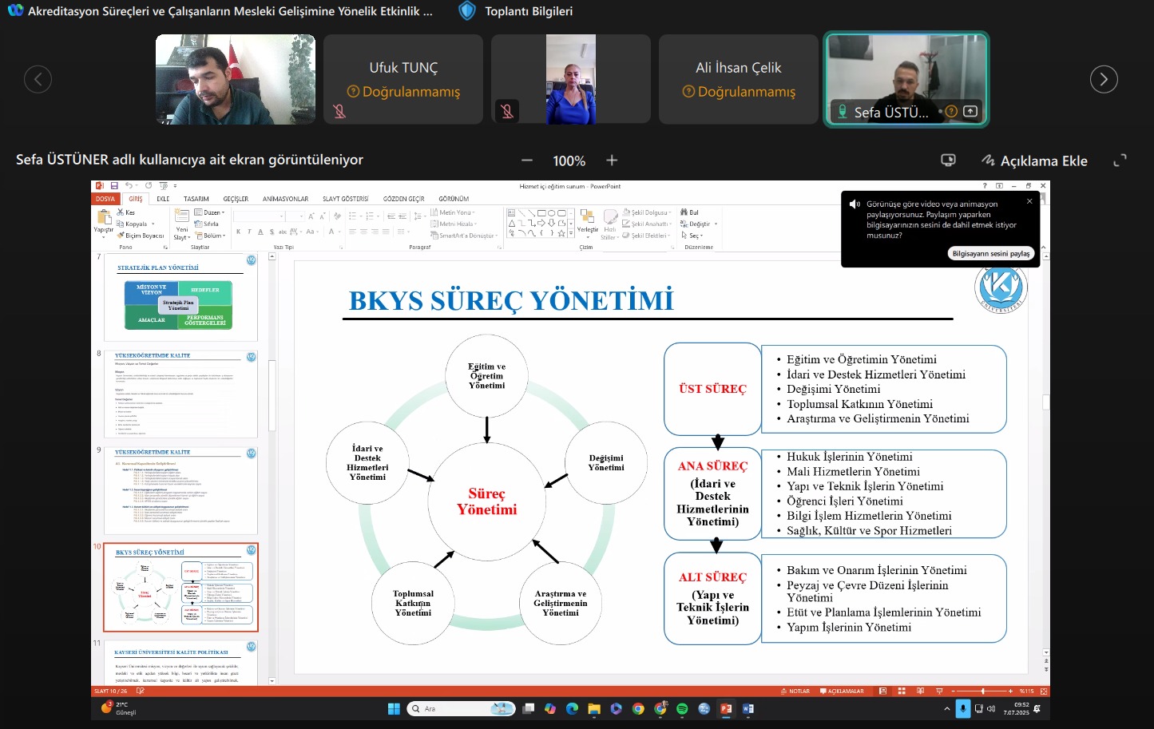This screenshot has height=729, width=1154.
Task: Click Kes cut tool
Action: [x=126, y=212]
